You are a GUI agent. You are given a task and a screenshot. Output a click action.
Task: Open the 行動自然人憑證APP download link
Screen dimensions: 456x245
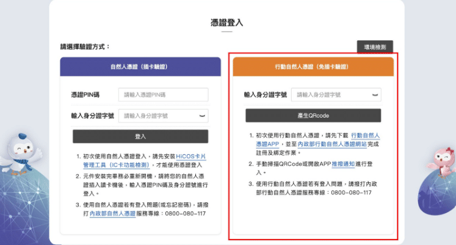366,135
